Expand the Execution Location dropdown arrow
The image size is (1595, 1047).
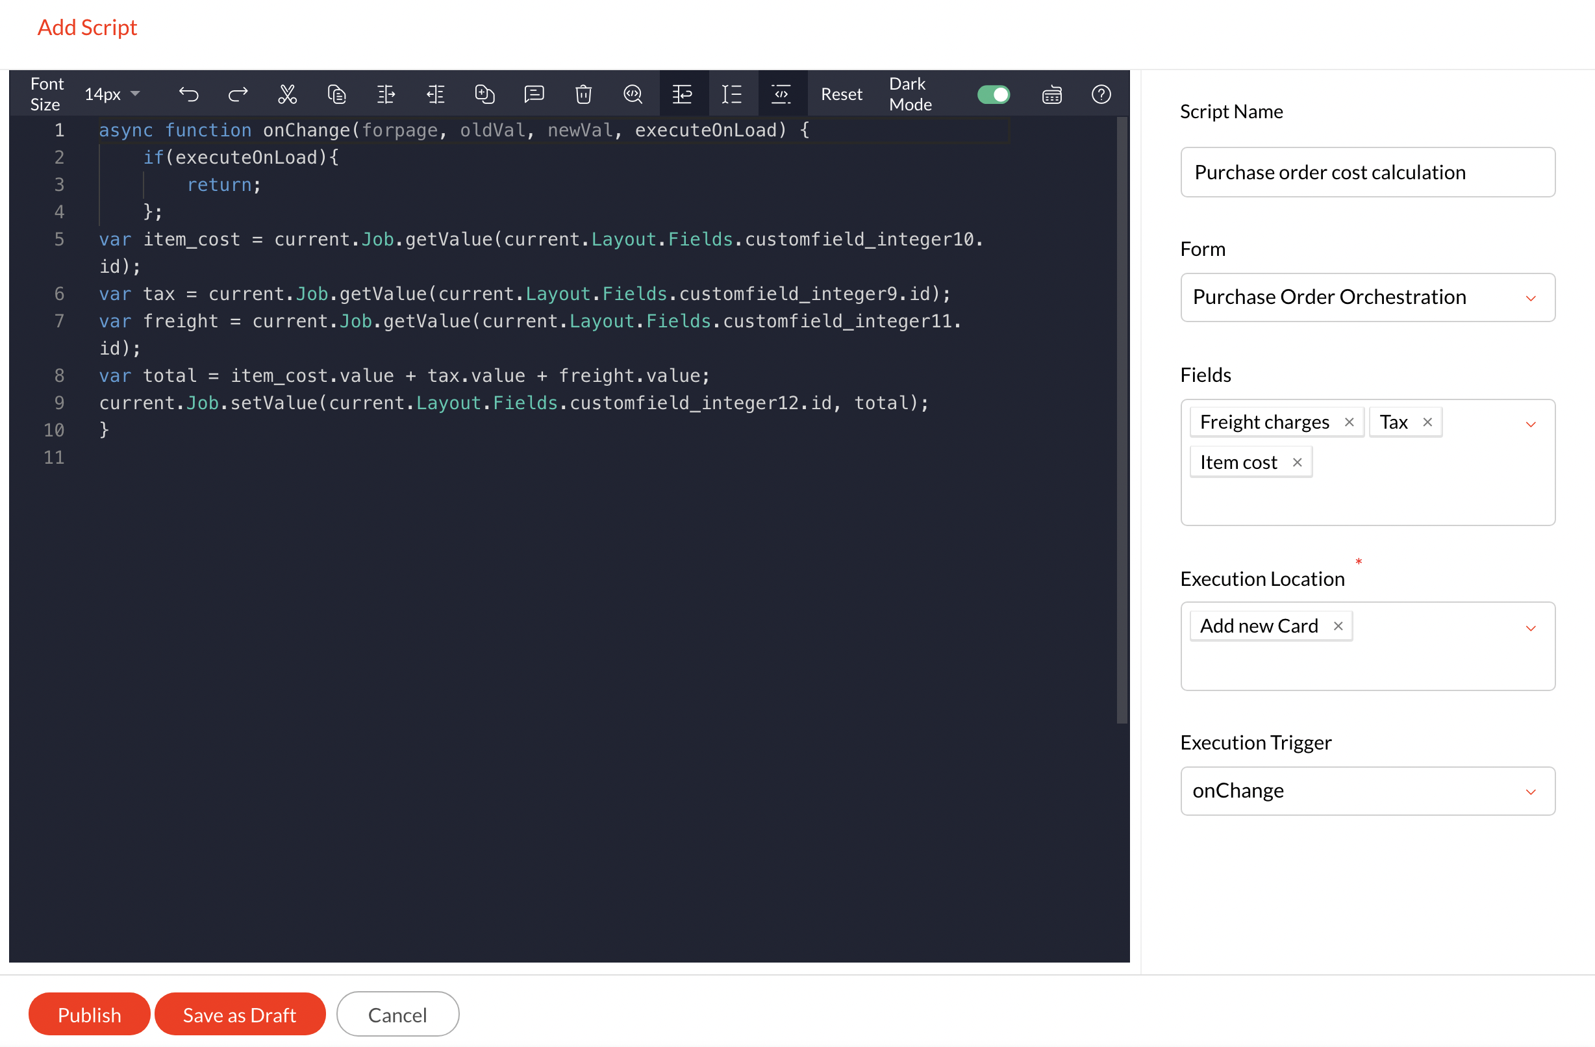tap(1531, 628)
